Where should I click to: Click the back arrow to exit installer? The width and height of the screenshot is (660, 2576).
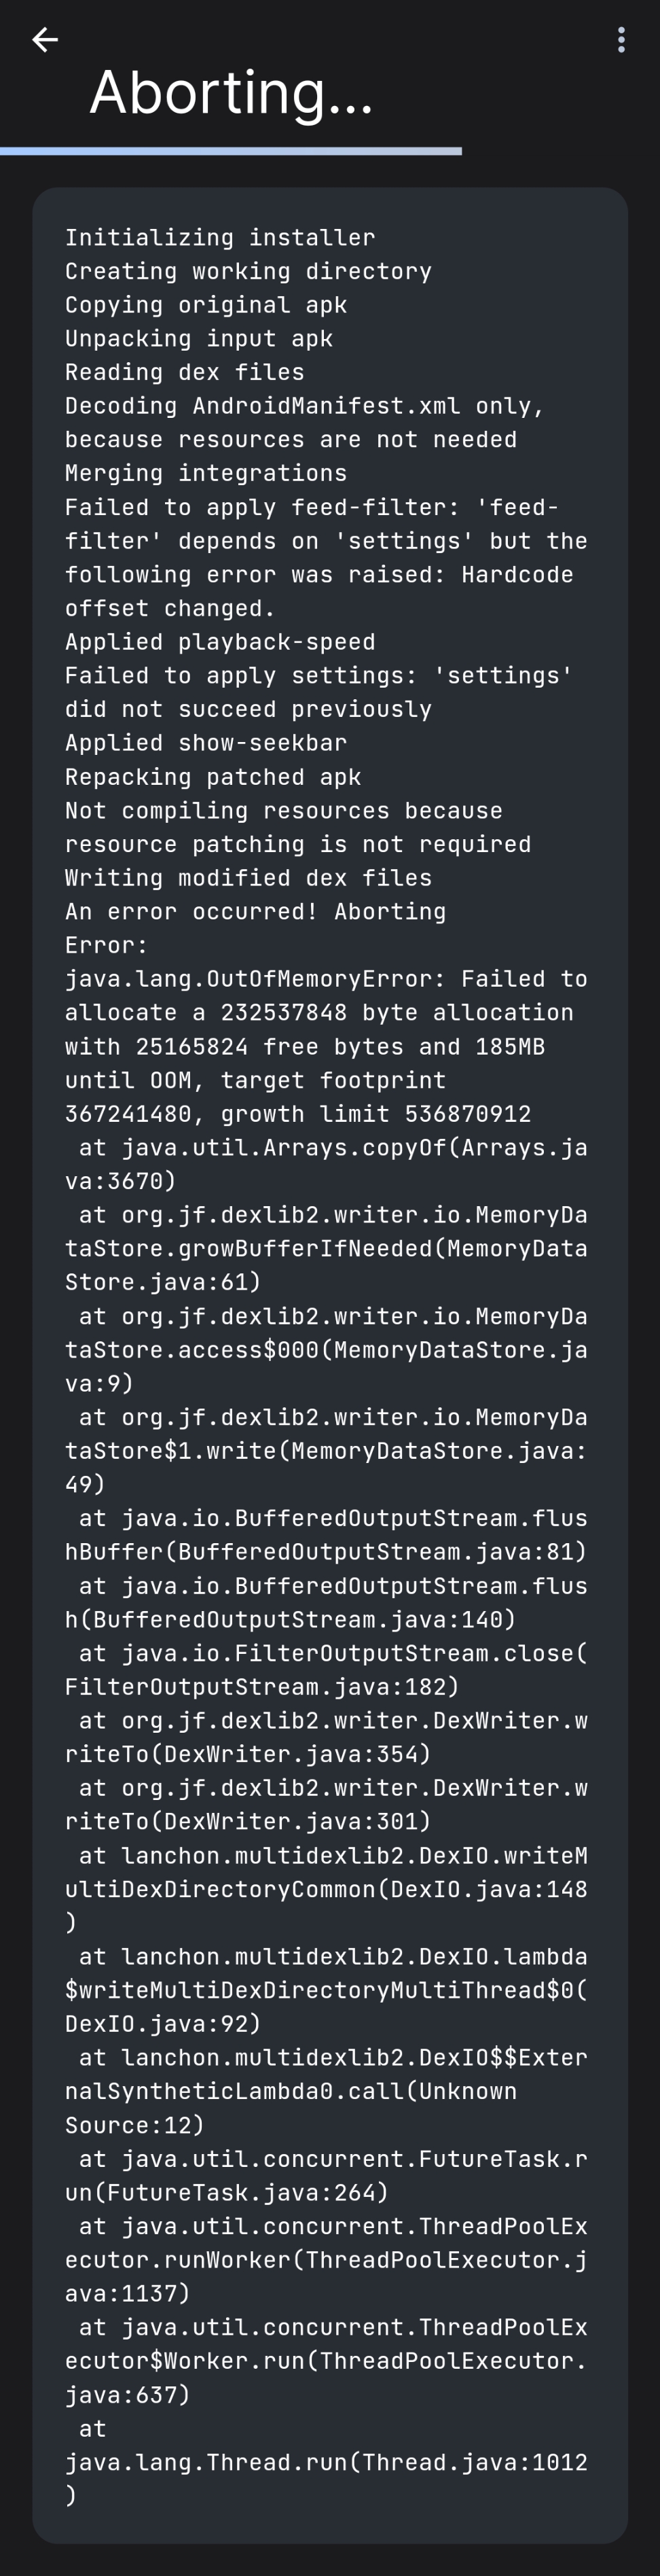(44, 40)
